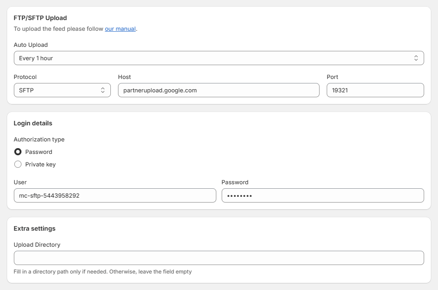438x290 pixels.
Task: Click the Authorization type label
Action: pos(38,139)
